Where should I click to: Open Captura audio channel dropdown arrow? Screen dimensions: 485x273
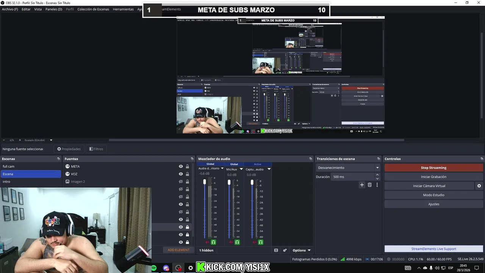pyautogui.click(x=269, y=169)
